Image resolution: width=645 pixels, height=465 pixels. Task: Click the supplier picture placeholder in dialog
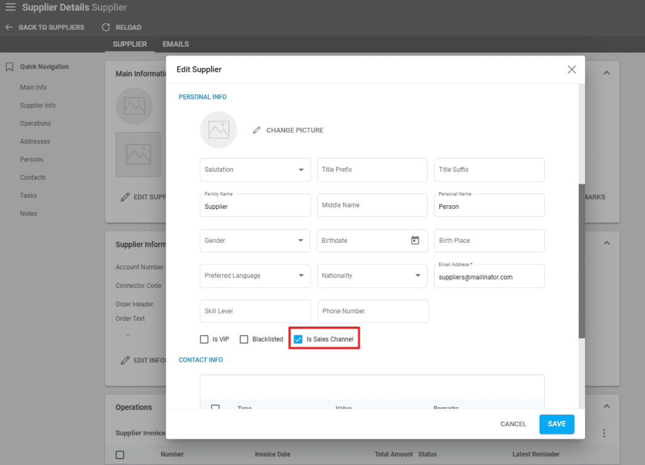[218, 130]
